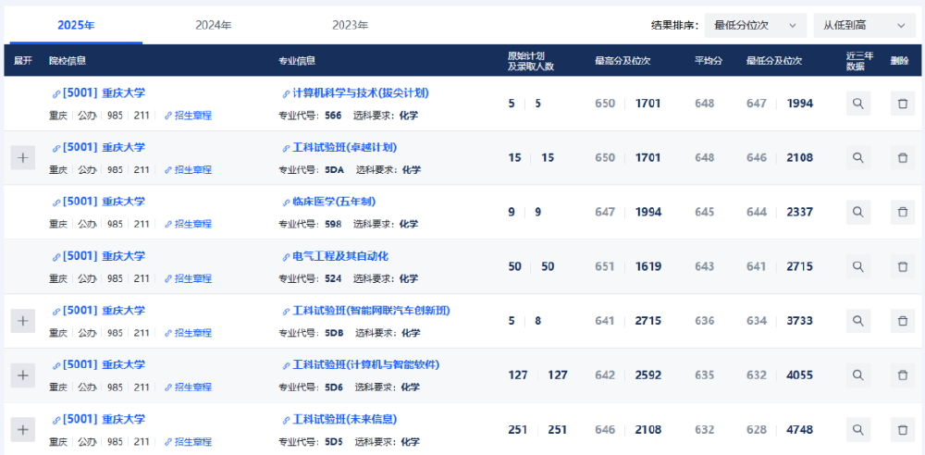Open 招生章程 link in 计算机科学与技术 row
925x455 pixels.
(188, 116)
